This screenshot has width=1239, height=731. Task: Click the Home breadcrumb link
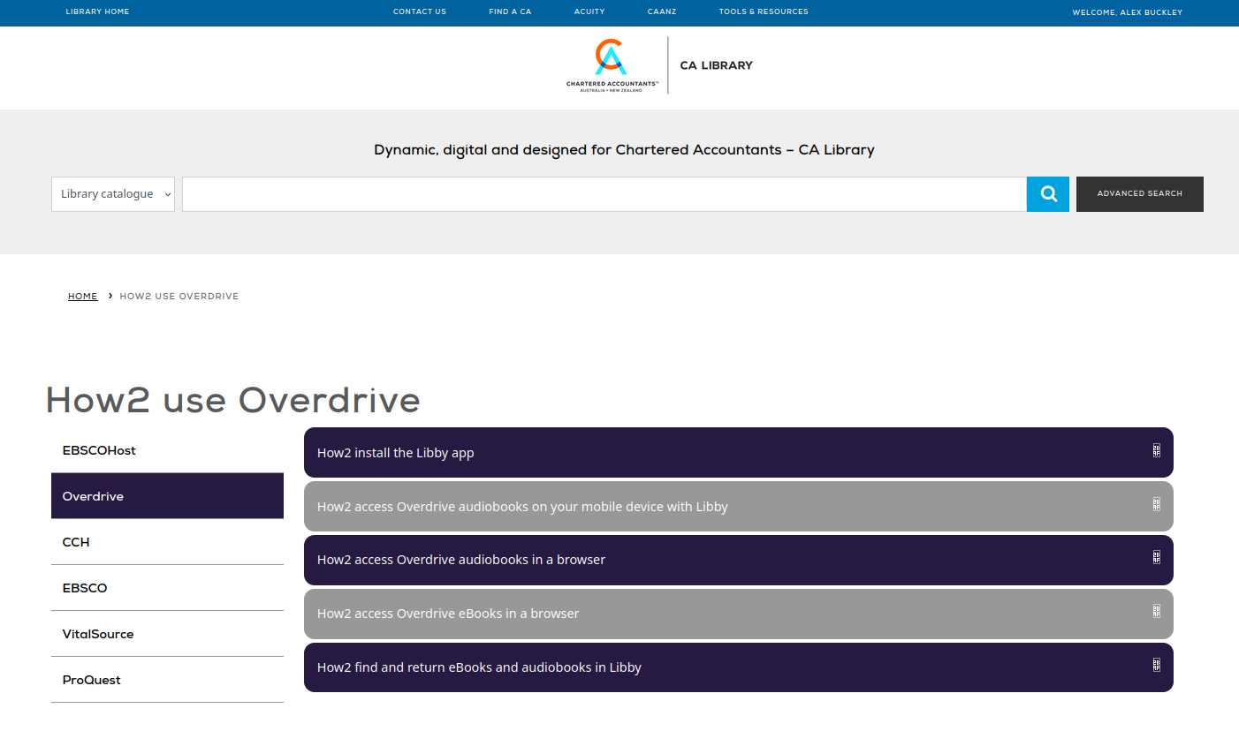tap(83, 297)
